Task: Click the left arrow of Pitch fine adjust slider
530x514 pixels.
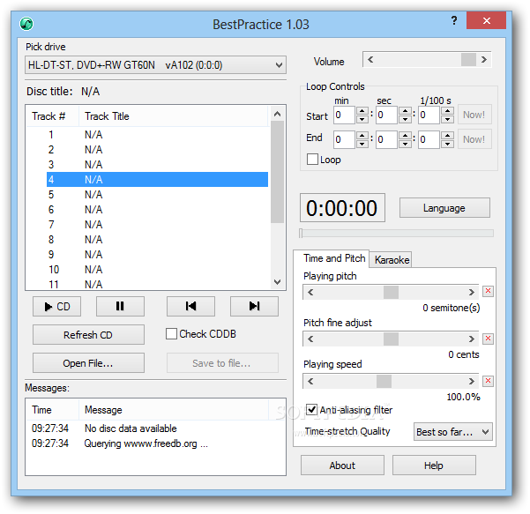Action: pos(310,339)
